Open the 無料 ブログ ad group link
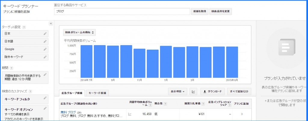Screen dimensions: 308x121 tap(68, 112)
